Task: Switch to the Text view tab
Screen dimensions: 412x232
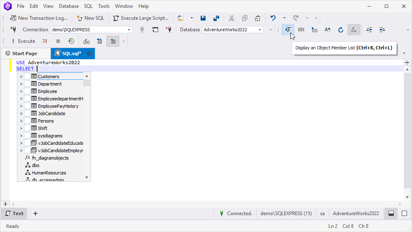Action: (x=14, y=213)
